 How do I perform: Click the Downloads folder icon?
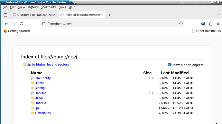33,113
